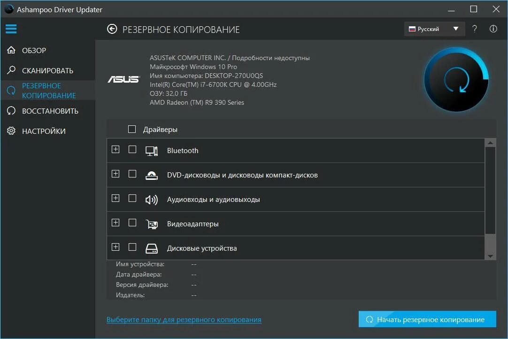Click the video adapter card icon
Viewport: 508px width, 339px height.
pos(152,224)
